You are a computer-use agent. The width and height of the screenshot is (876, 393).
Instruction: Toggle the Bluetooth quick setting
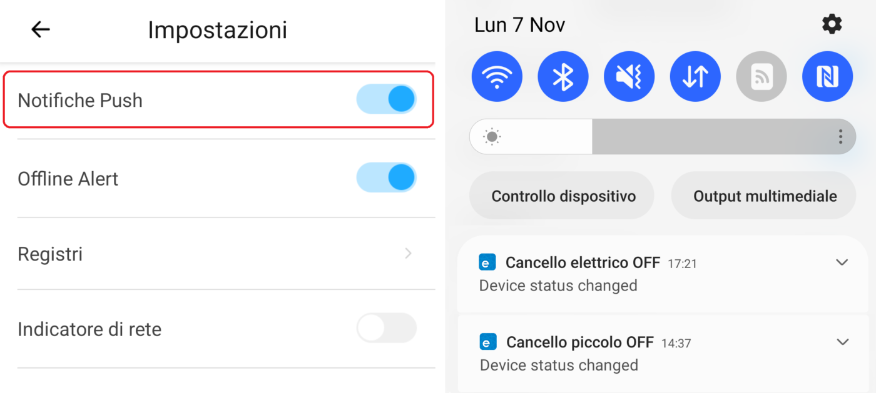(x=563, y=76)
